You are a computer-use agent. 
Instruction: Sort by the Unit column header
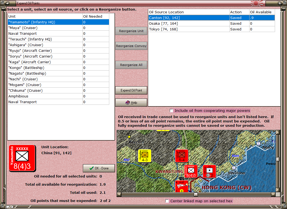pos(45,17)
